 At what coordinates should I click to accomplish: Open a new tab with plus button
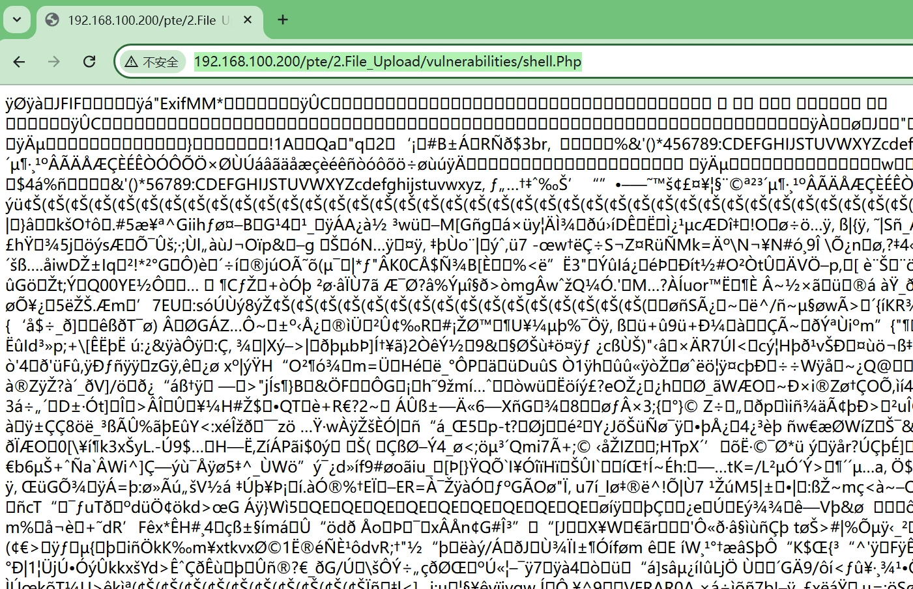[x=282, y=20]
